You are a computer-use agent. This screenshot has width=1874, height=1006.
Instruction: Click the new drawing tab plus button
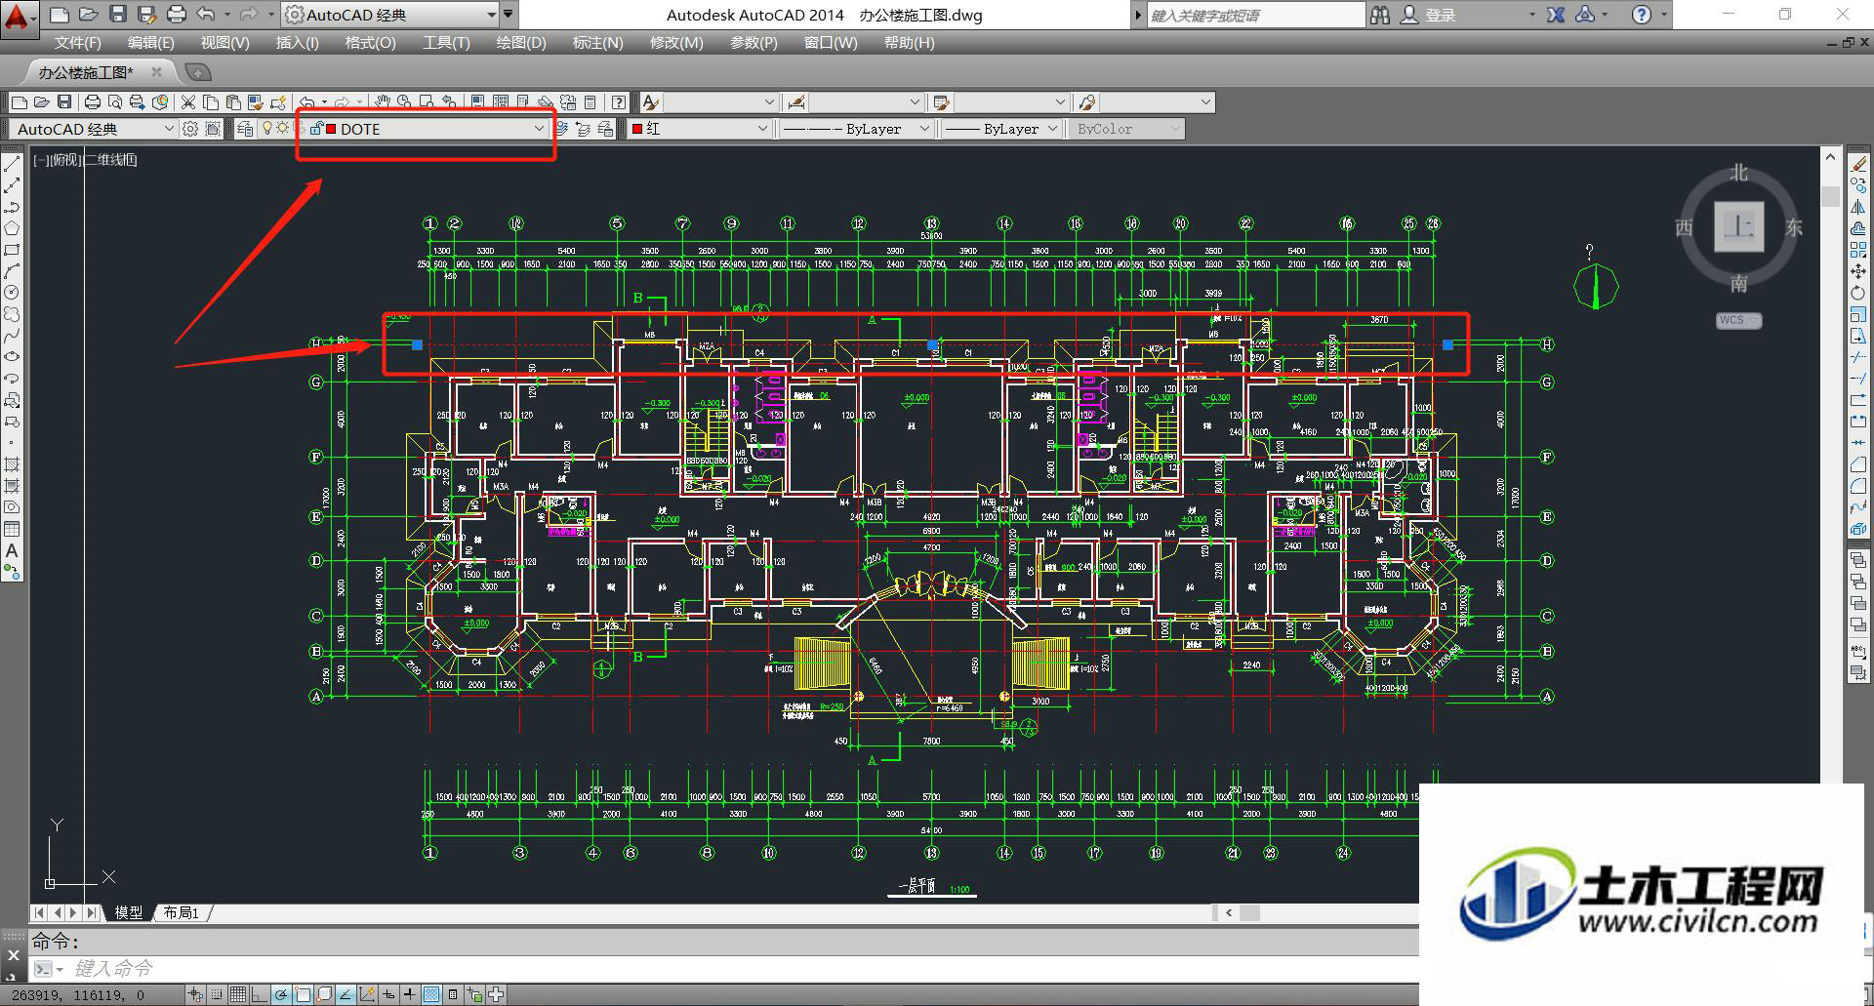[x=197, y=72]
